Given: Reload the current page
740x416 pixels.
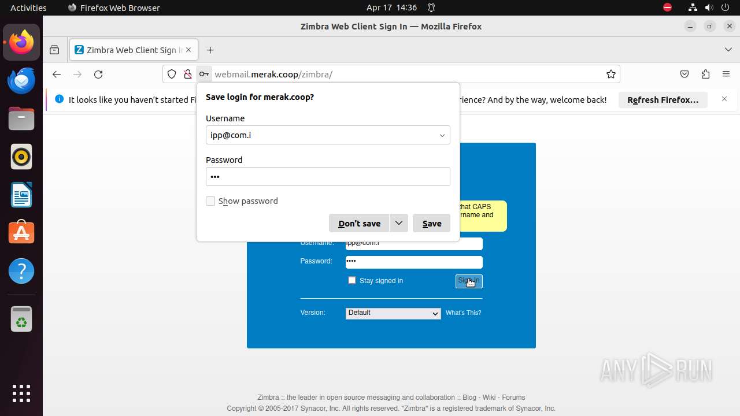Looking at the screenshot, I should pyautogui.click(x=98, y=74).
